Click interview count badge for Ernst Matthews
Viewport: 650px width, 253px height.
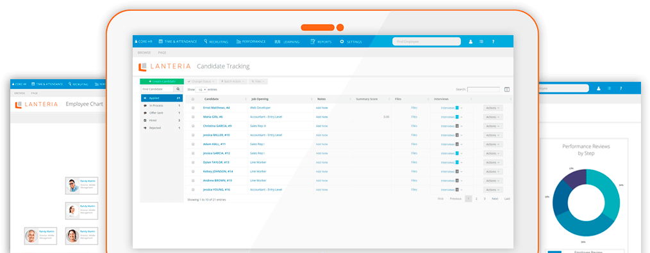click(457, 107)
